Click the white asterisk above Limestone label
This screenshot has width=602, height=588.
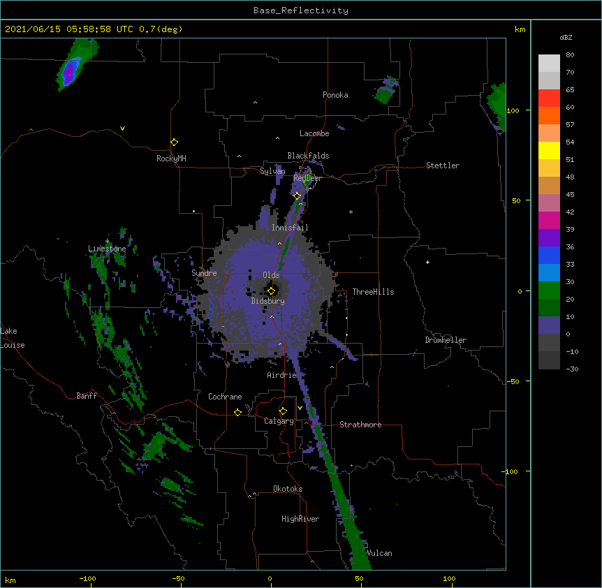pos(107,241)
